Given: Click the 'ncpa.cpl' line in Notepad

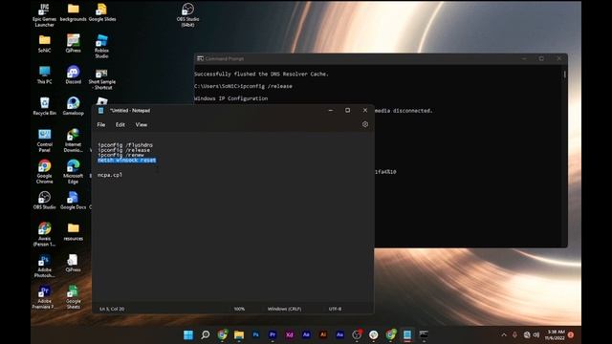Looking at the screenshot, I should coord(110,175).
